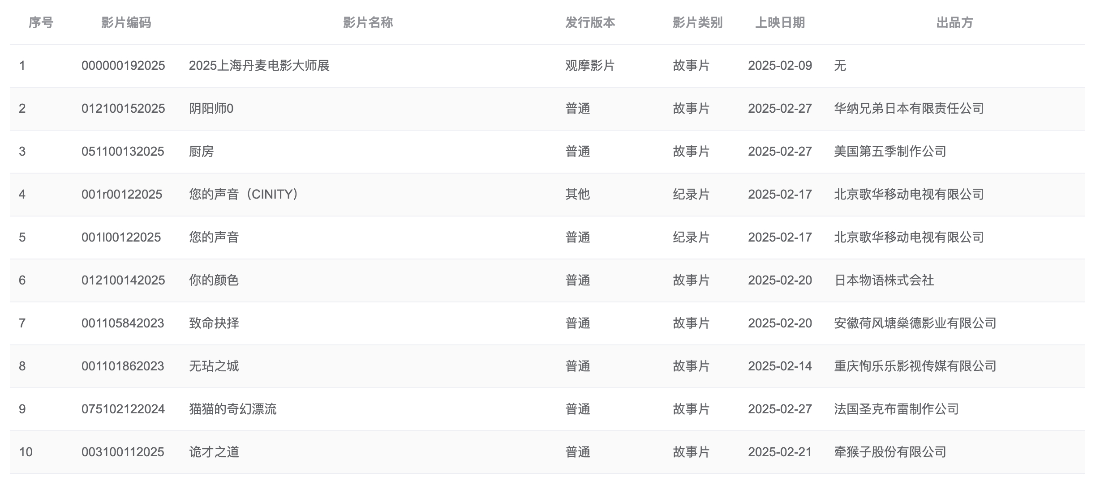Select film code 012100142025
Screen dimensions: 1100x484
click(x=123, y=280)
